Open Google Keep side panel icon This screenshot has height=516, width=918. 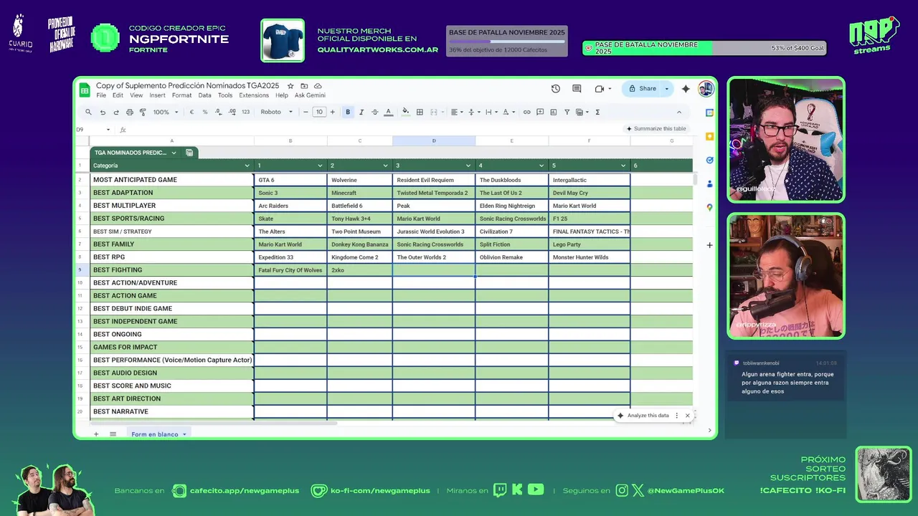(x=709, y=136)
